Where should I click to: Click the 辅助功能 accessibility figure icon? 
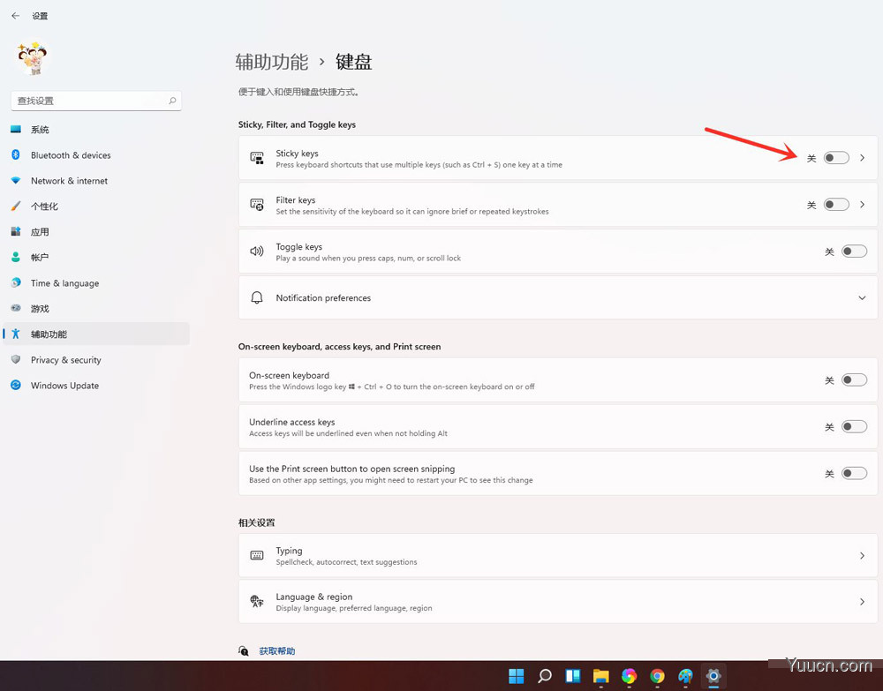[x=16, y=334]
